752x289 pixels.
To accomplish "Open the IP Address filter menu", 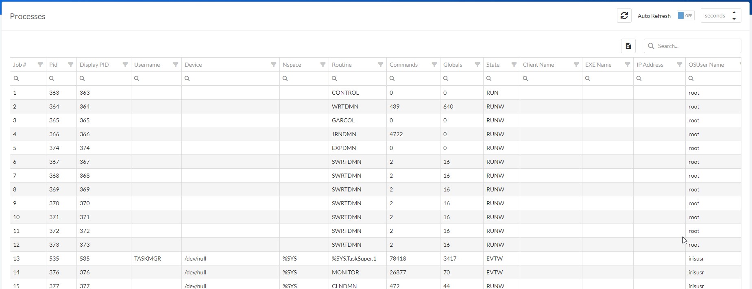I will (x=680, y=65).
